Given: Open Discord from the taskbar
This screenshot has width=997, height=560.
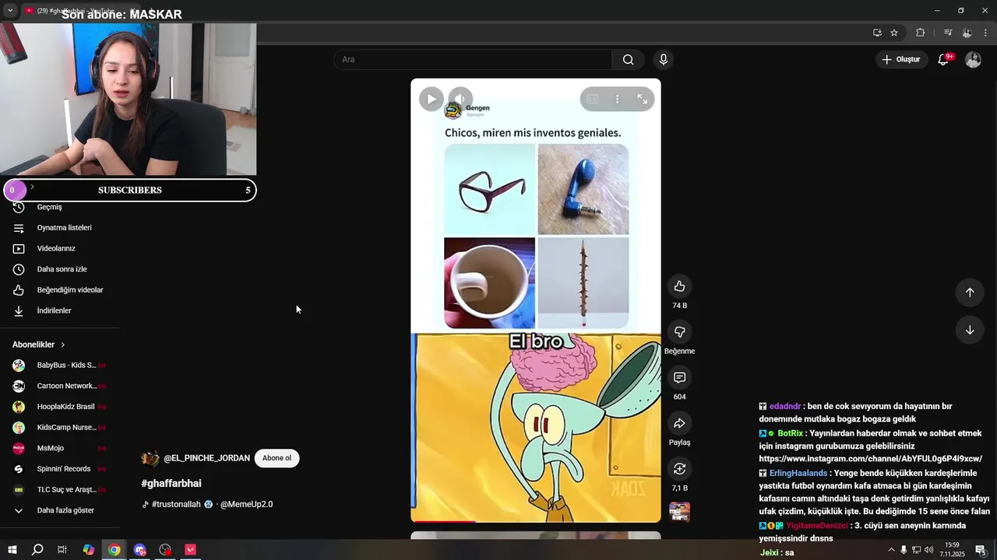Looking at the screenshot, I should (x=139, y=550).
